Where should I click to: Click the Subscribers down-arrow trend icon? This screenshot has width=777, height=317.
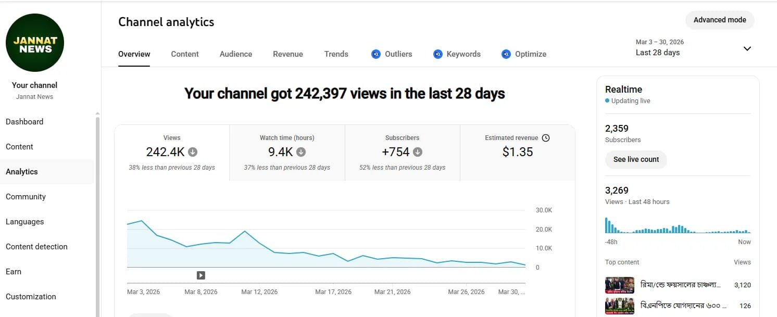point(418,152)
